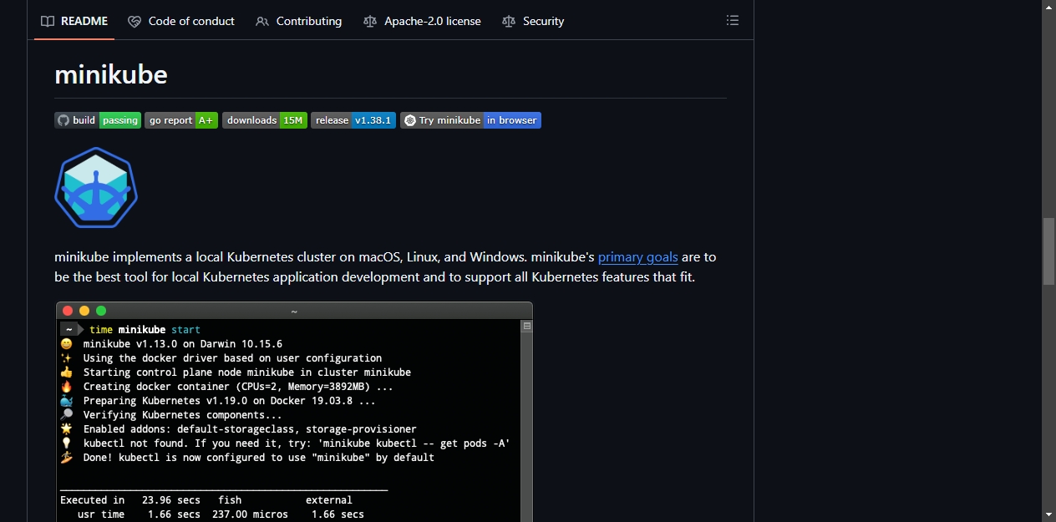Viewport: 1056px width, 522px height.
Task: Click the 'Executed in 23.96 secs' line
Action: [x=206, y=500]
